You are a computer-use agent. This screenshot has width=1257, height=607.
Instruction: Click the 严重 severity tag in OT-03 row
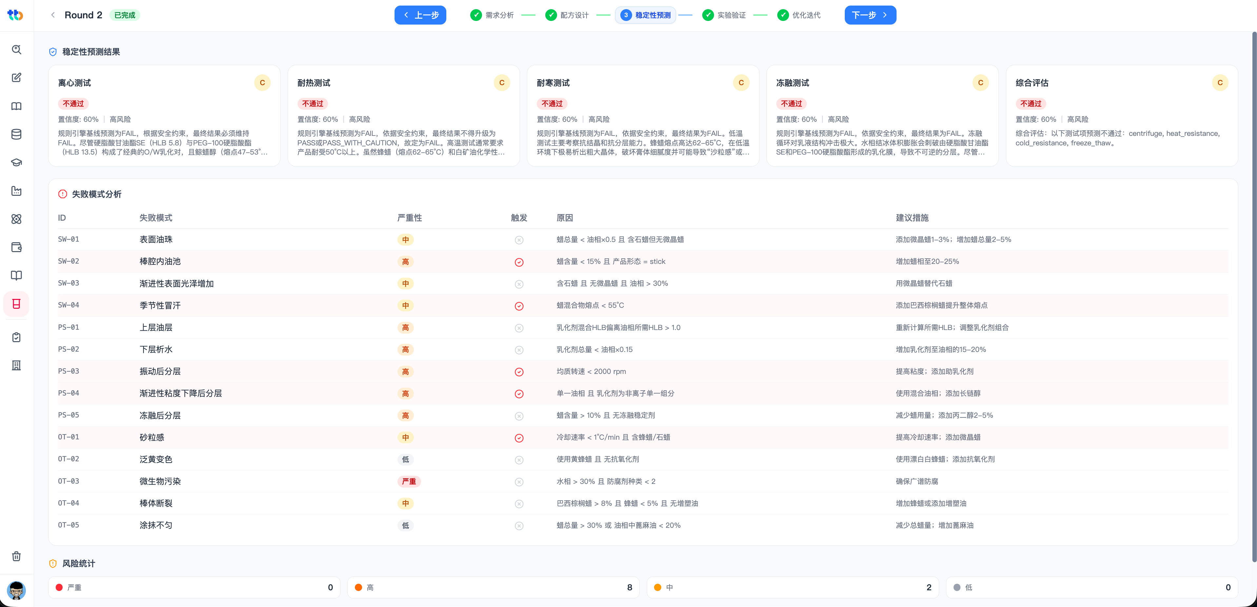pos(409,481)
